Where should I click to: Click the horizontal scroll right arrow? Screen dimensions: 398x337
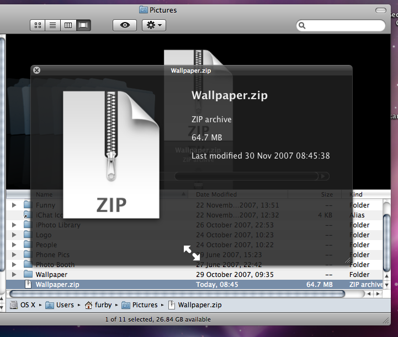(x=378, y=293)
